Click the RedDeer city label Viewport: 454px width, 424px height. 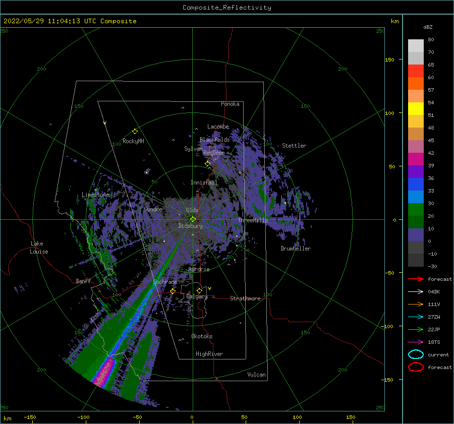[x=214, y=153]
